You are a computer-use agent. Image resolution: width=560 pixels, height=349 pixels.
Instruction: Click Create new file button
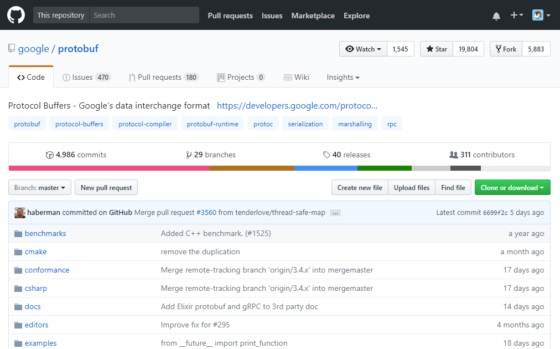360,187
